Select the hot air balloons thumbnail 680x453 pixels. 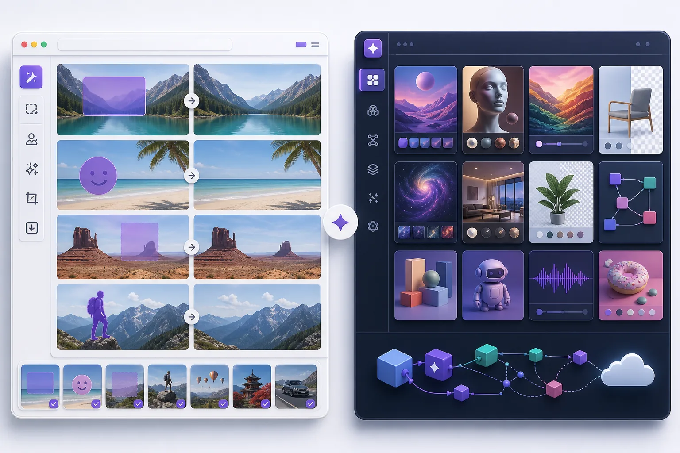point(209,386)
